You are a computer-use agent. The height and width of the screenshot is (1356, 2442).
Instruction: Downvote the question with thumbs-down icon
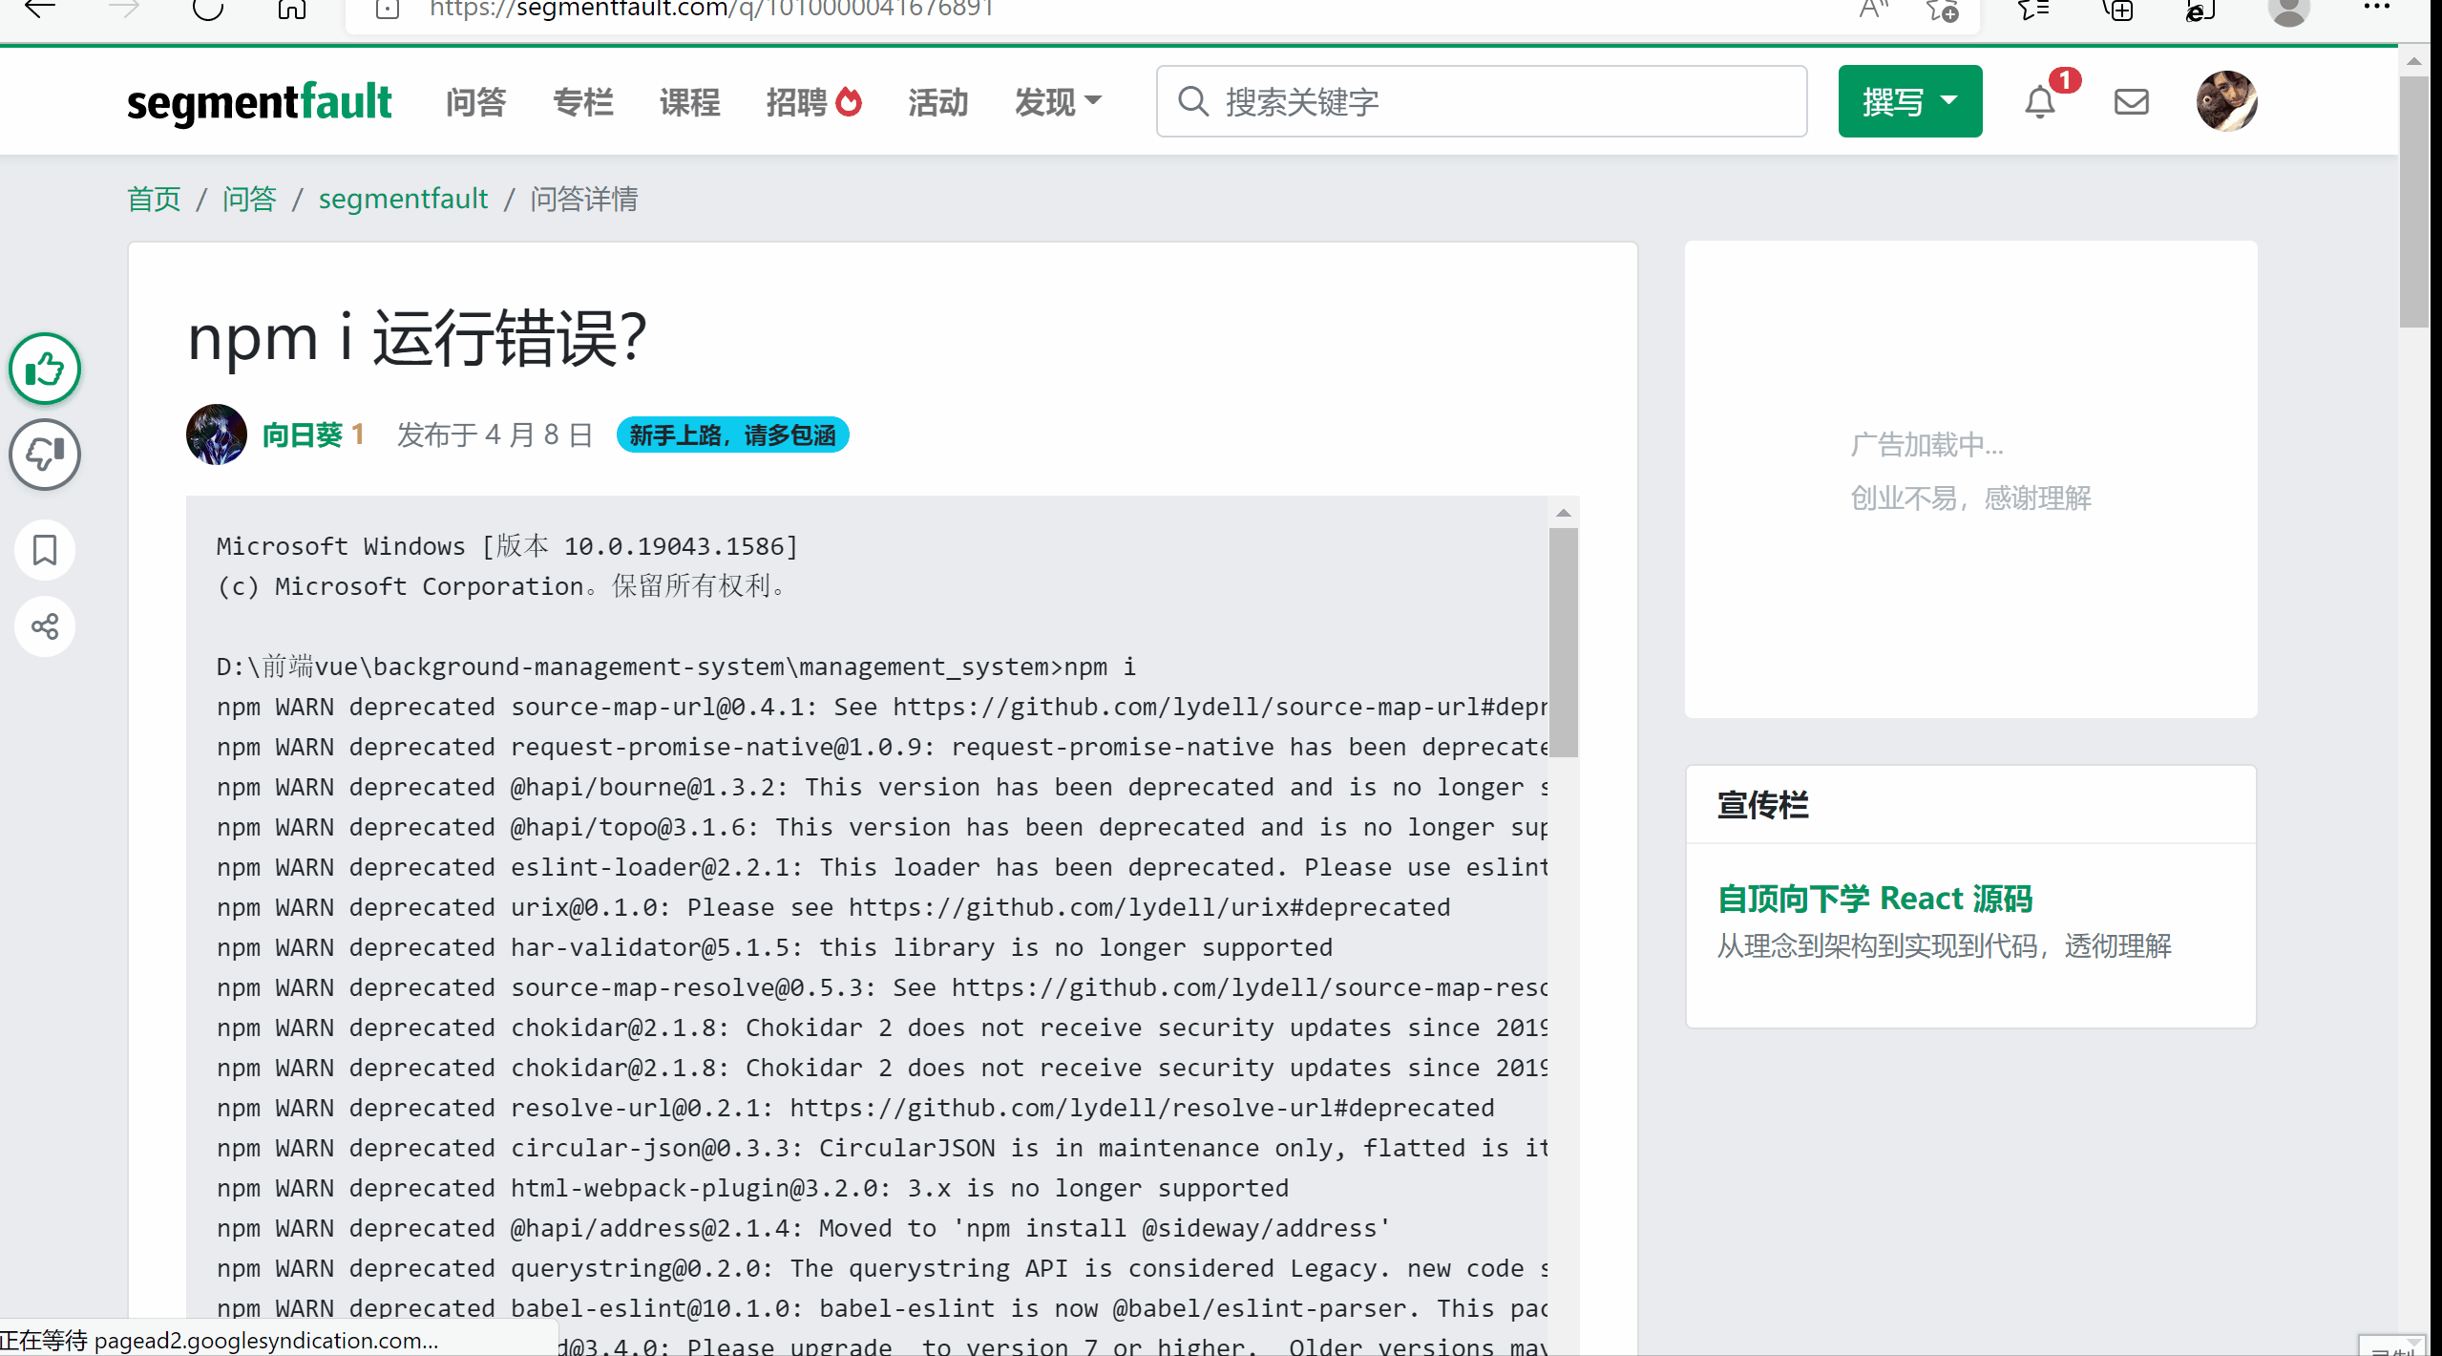click(x=45, y=455)
